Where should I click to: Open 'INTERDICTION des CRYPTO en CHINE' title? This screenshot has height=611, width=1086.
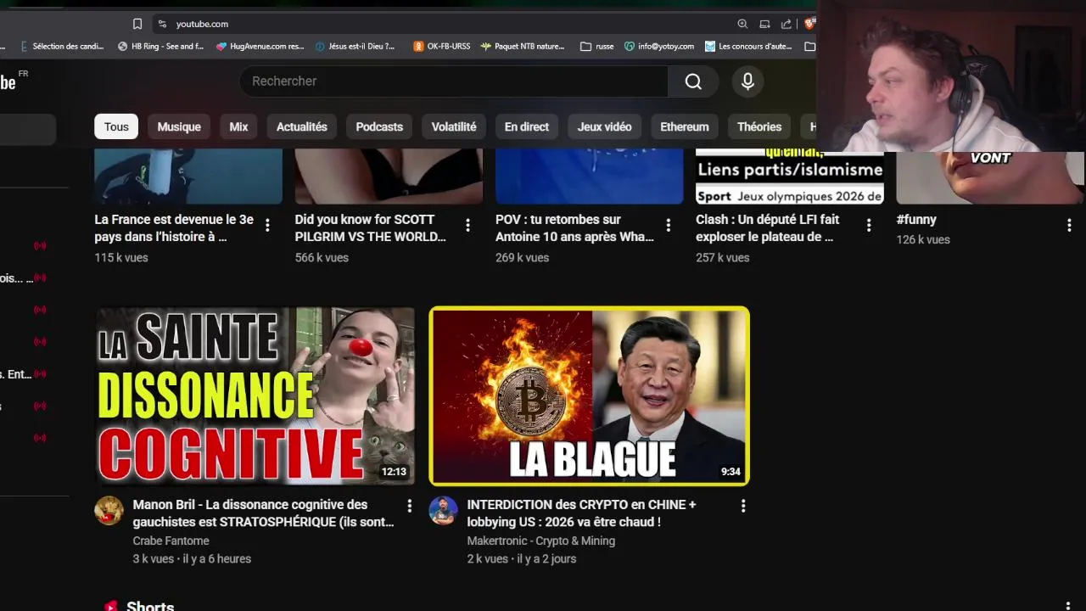tap(581, 513)
